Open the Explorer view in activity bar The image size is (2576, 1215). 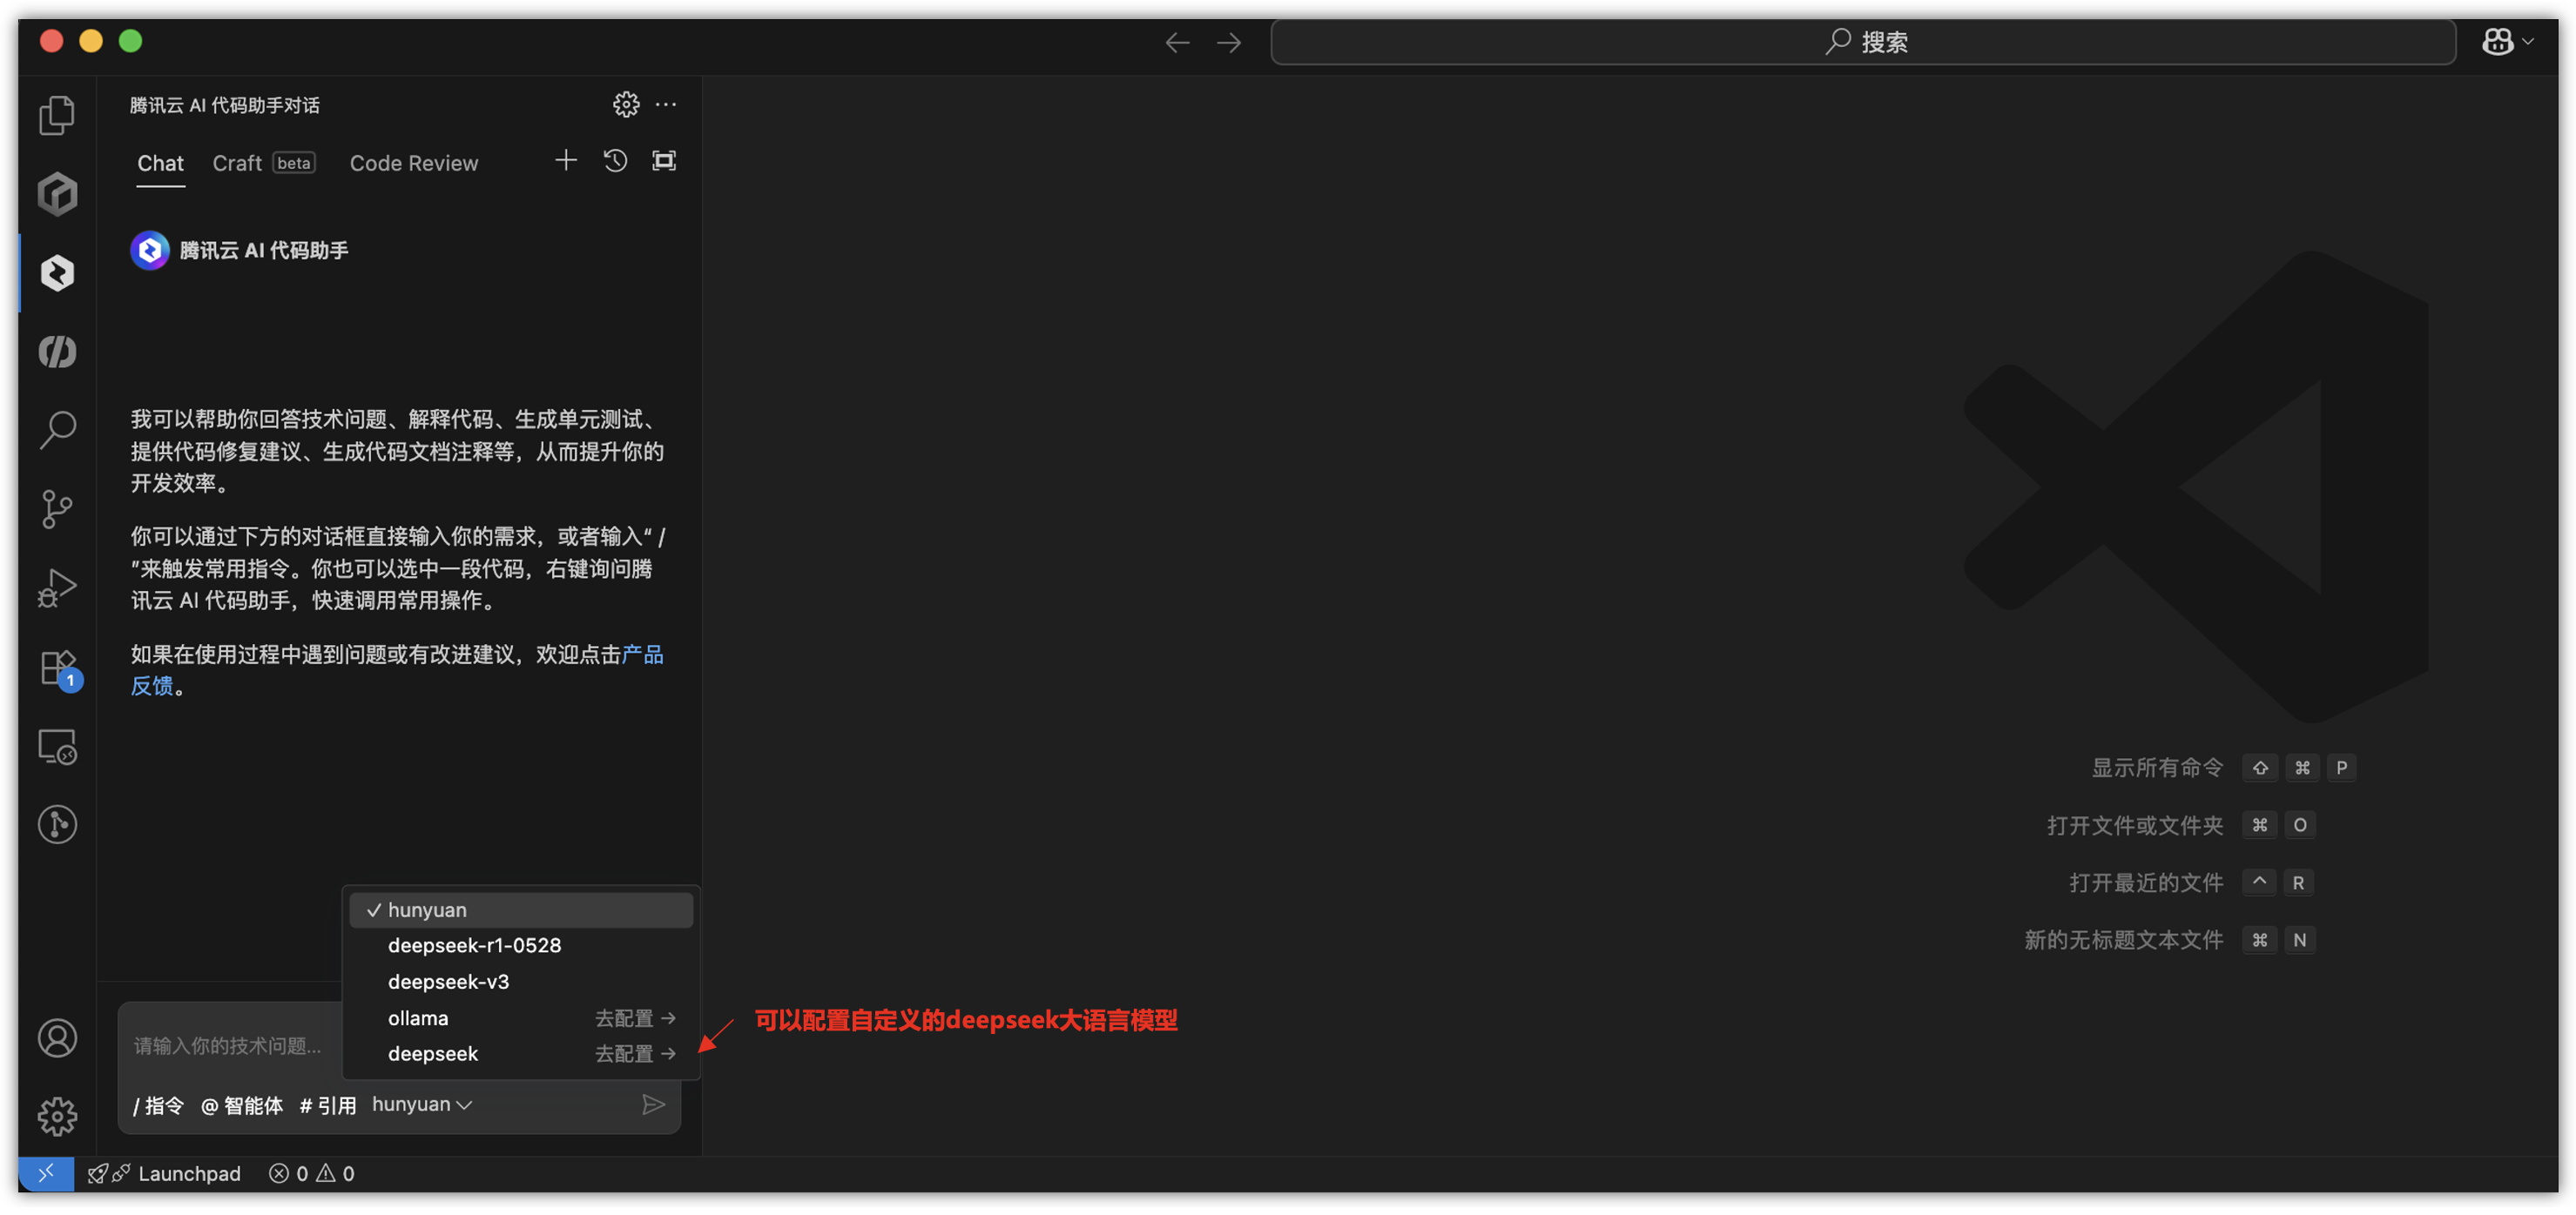pos(57,115)
